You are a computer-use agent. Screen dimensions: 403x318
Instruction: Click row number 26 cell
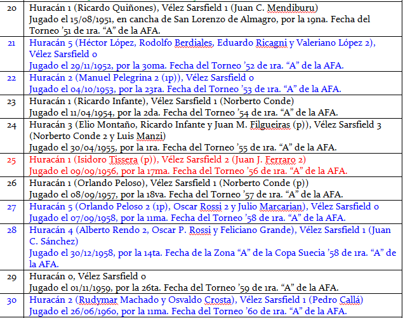tap(11, 189)
